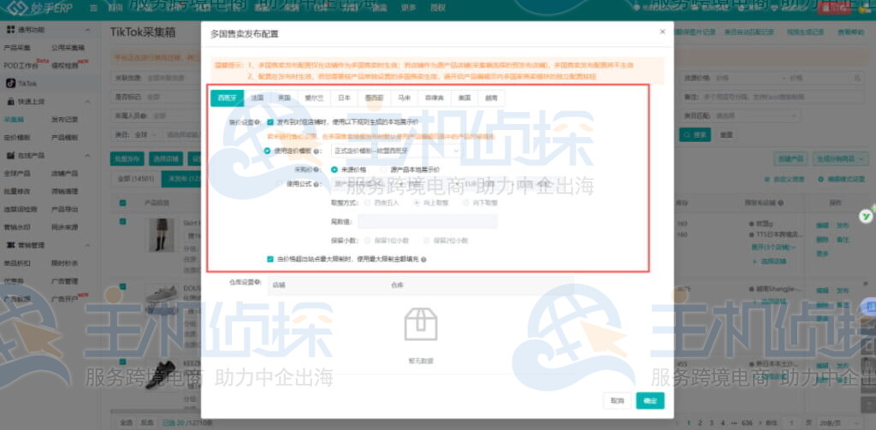The width and height of the screenshot is (876, 430).
Task: Switch to the 墨西哥 tab
Action: [x=375, y=97]
